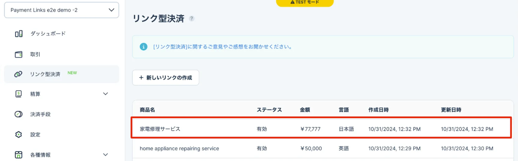Click the 各種情報 icon in sidebar
518x161 pixels.
point(19,155)
